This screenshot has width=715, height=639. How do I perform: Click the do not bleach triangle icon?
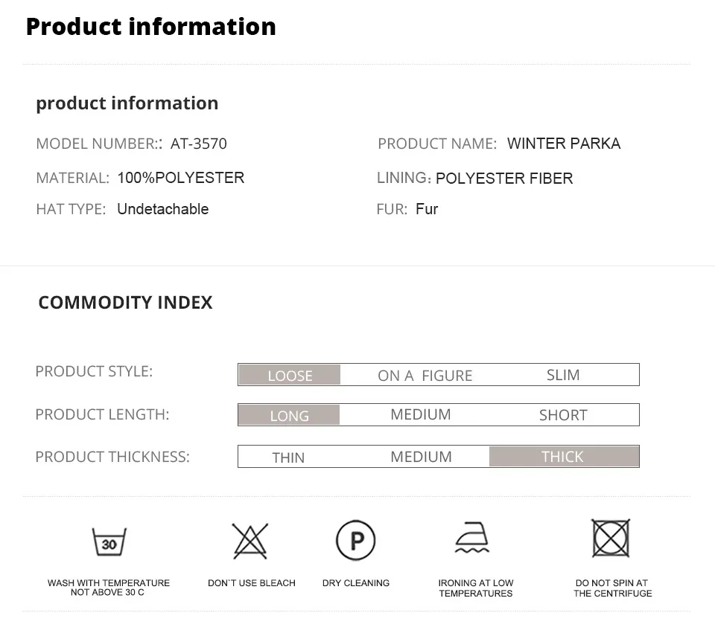(x=250, y=541)
